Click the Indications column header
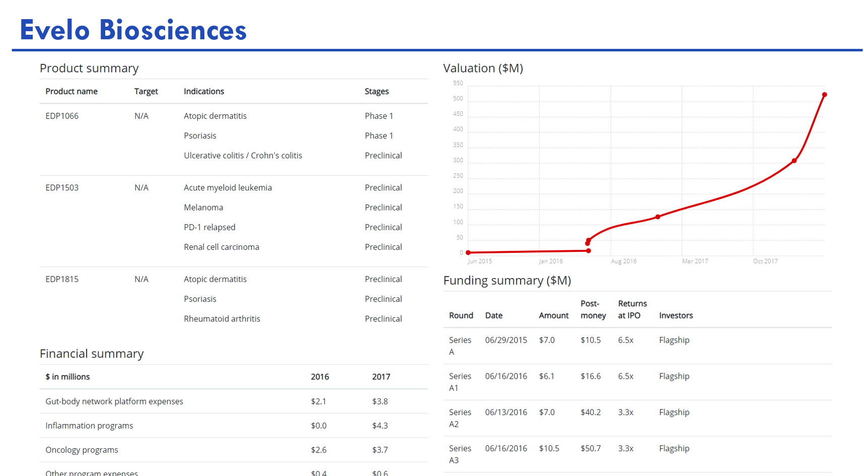 click(x=204, y=91)
